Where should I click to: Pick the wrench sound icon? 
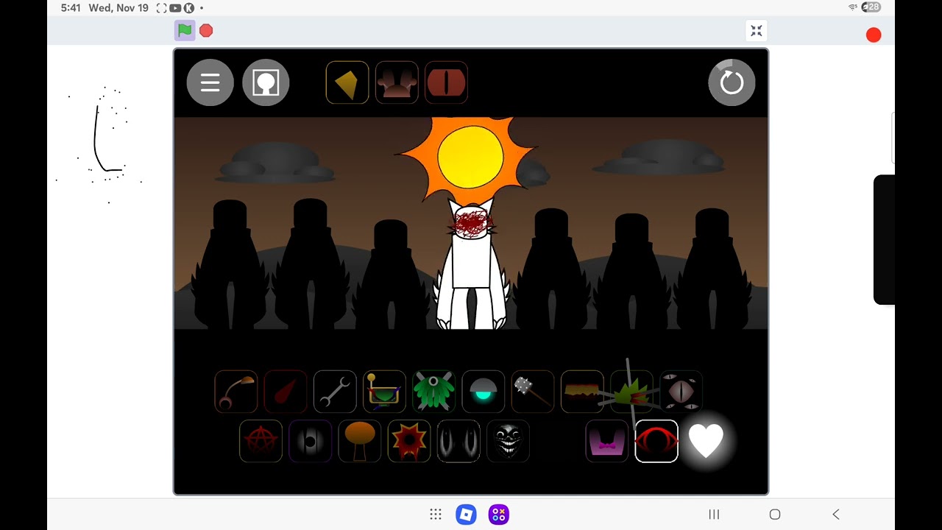click(335, 392)
